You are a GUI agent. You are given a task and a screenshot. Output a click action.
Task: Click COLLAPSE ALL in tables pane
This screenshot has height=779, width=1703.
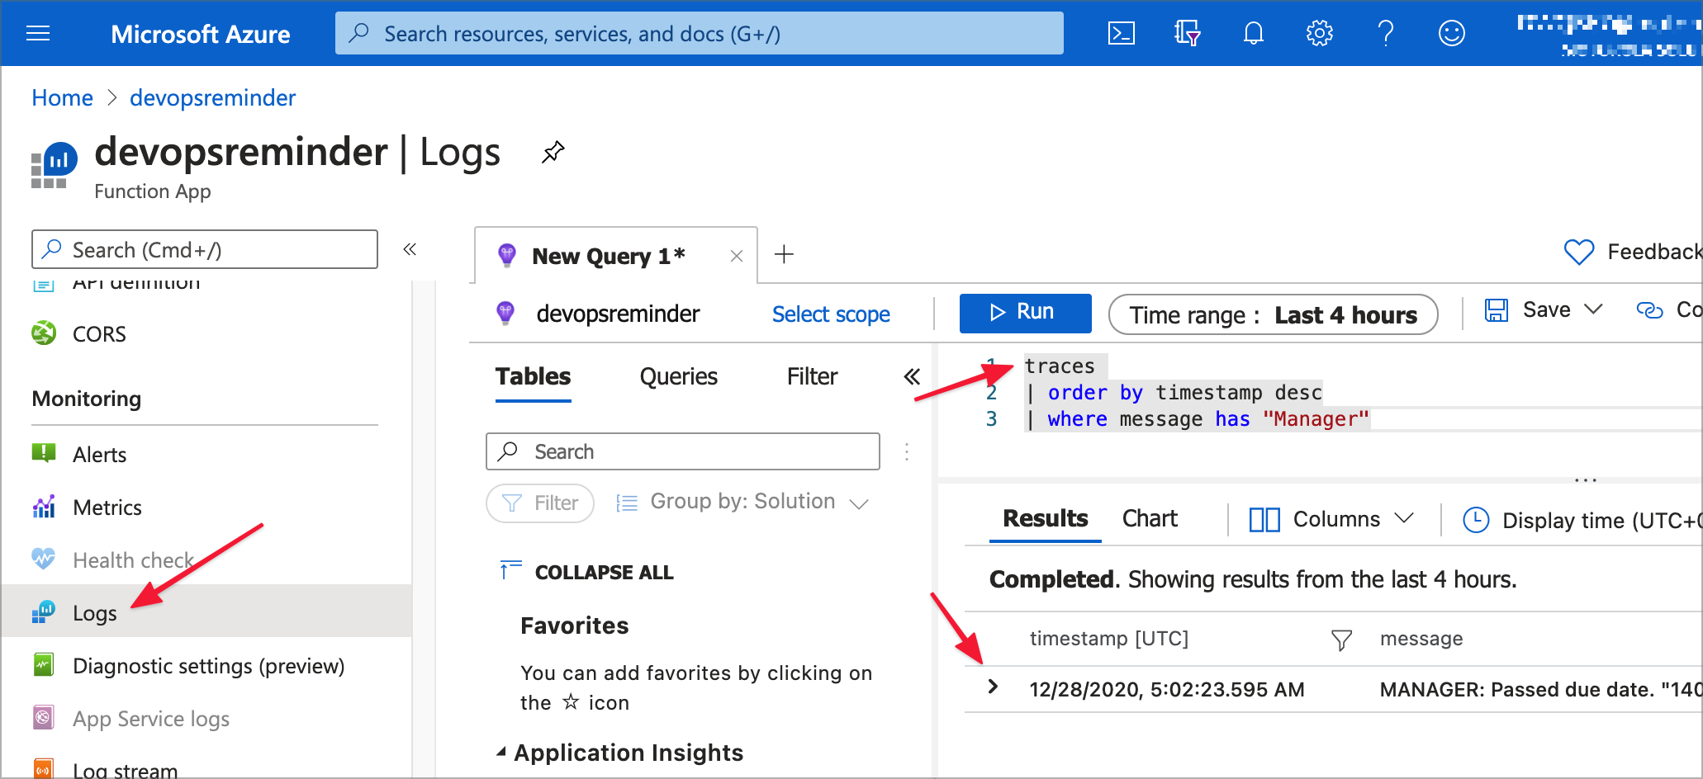point(587,572)
